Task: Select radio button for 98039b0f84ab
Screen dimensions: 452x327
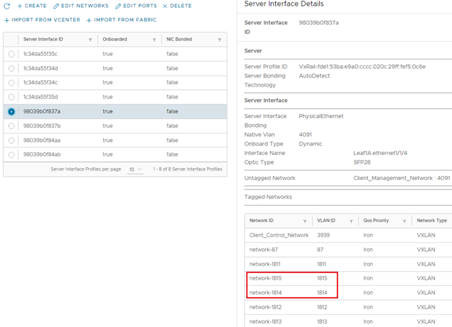Action: (11, 155)
